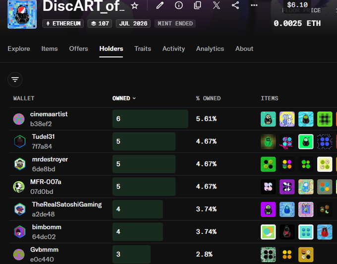Switch to the Explore tab
Image resolution: width=337 pixels, height=264 pixels.
coord(19,49)
